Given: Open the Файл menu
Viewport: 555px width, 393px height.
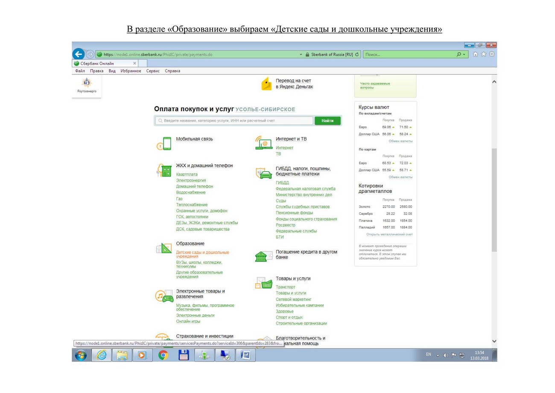Looking at the screenshot, I should 80,71.
